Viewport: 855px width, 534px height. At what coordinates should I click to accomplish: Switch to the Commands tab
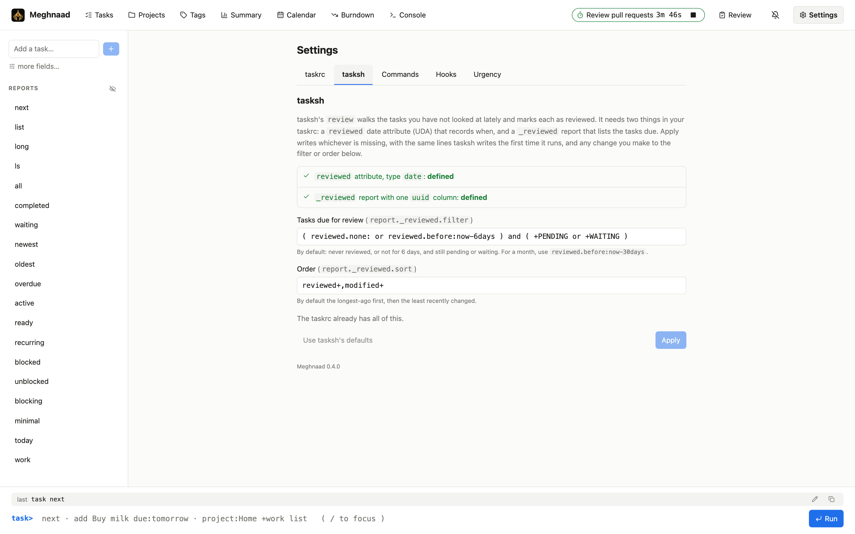[400, 74]
